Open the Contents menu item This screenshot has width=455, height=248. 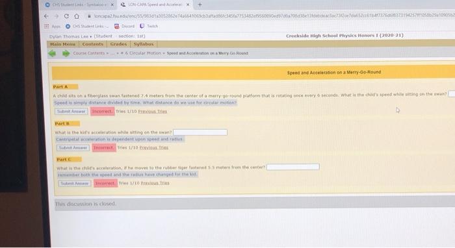click(x=93, y=44)
